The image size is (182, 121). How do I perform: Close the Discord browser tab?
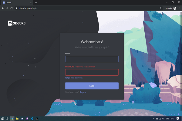31,3
